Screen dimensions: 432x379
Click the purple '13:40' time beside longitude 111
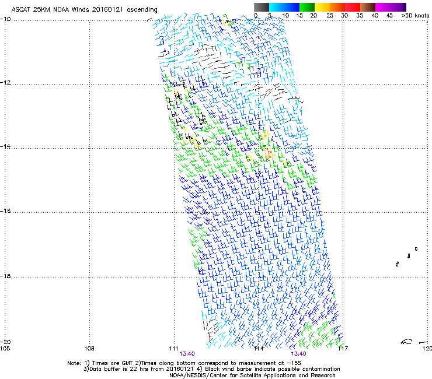(x=187, y=354)
